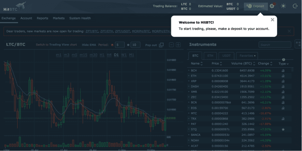Click the logout arrow icon

click(x=295, y=6)
